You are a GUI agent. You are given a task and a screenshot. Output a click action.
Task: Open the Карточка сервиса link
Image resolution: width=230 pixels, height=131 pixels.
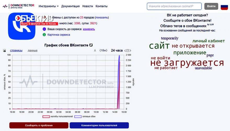click(x=59, y=35)
